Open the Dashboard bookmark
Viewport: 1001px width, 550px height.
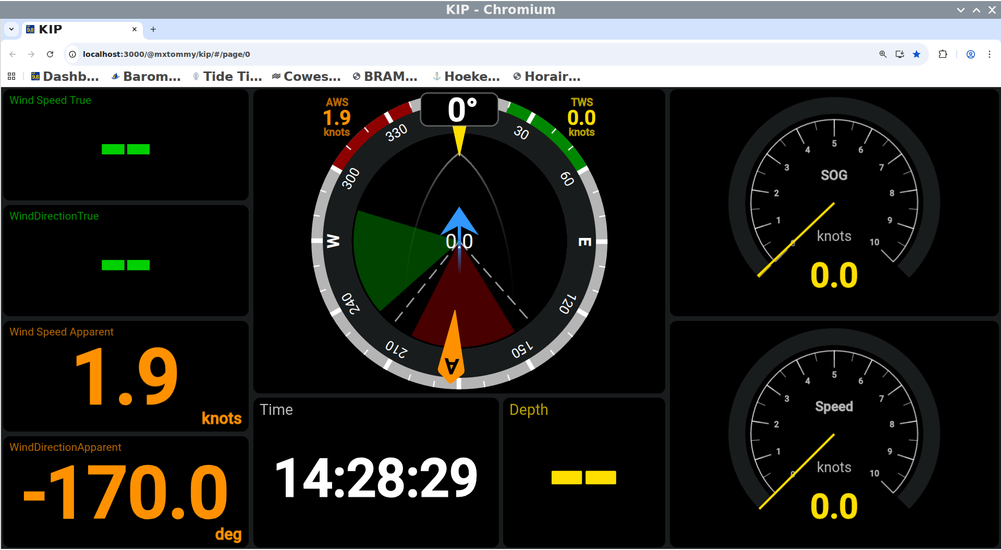click(x=65, y=77)
